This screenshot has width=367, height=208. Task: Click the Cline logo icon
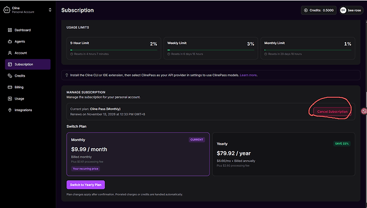tap(6, 10)
